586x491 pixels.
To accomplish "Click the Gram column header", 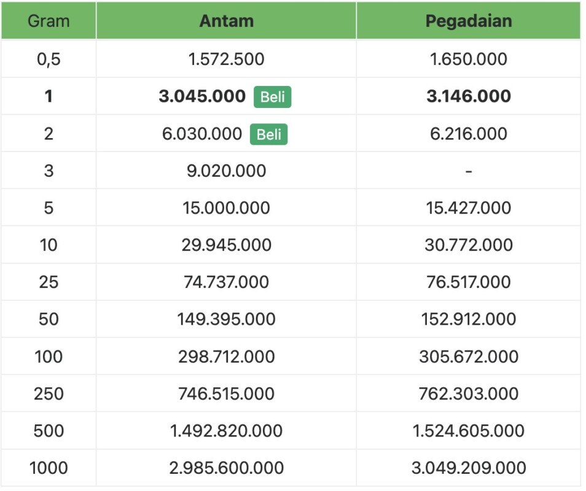I will coord(49,21).
